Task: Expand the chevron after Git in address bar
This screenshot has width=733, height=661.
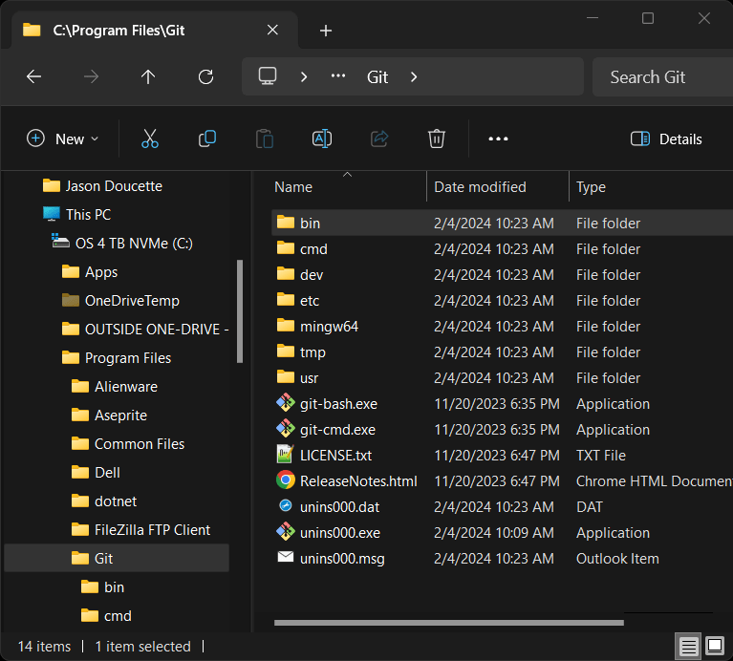Action: pos(414,77)
